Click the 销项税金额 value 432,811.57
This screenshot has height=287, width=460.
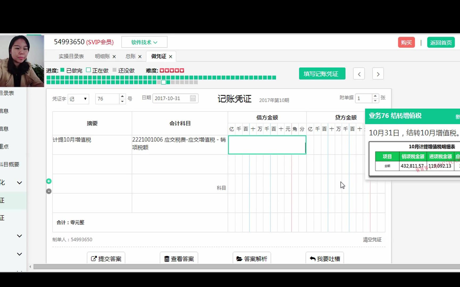coord(412,166)
